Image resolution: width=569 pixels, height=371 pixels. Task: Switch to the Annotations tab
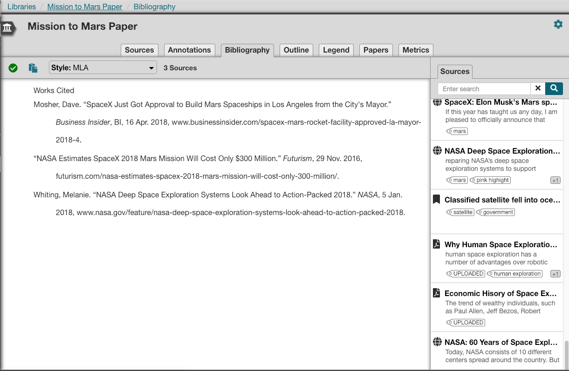189,50
